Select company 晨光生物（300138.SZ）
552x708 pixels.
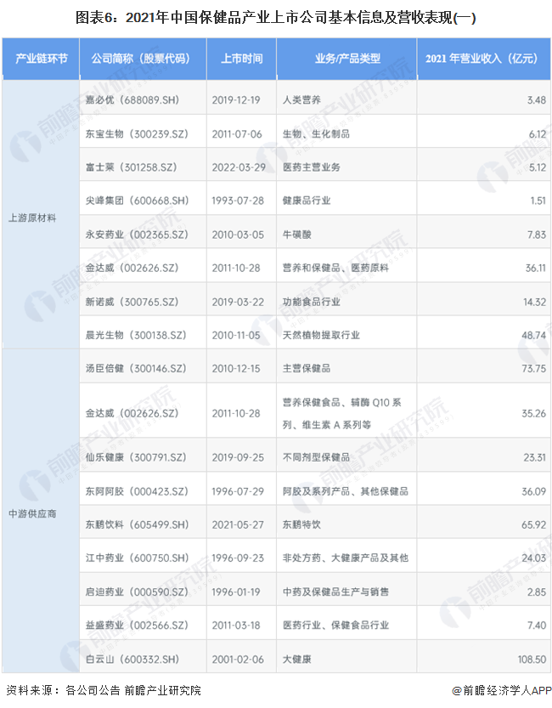click(136, 335)
